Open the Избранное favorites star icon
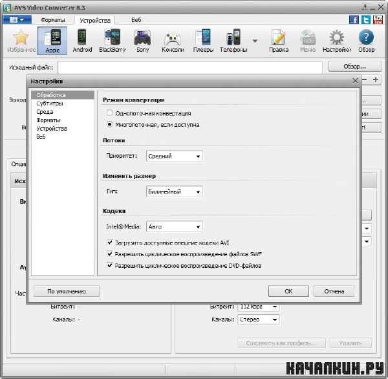Screen dimensions: 388x379 pos(21,41)
